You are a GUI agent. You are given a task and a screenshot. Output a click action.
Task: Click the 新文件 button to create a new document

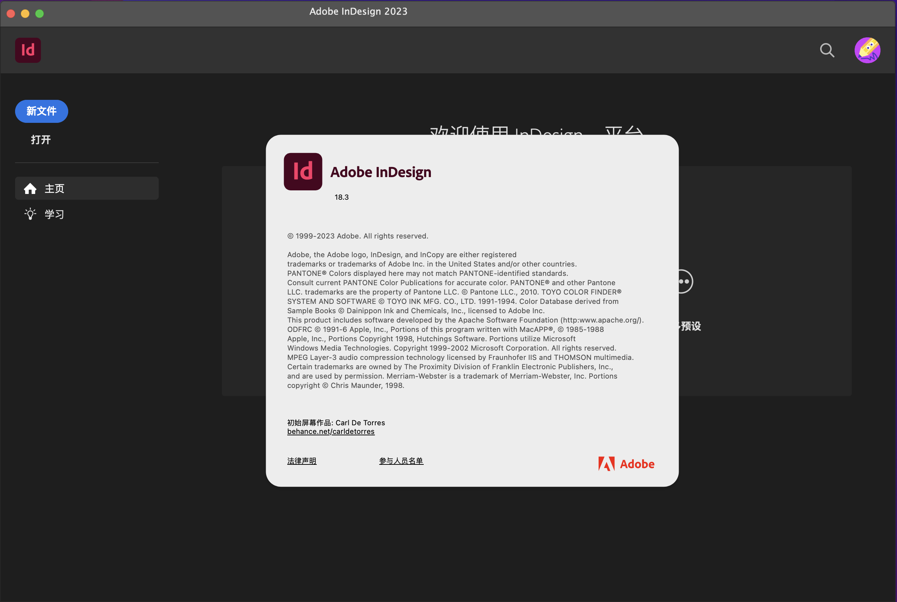click(x=41, y=111)
